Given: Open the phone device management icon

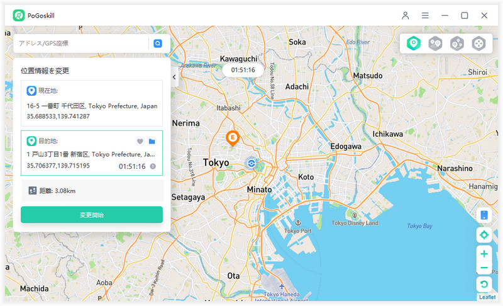Looking at the screenshot, I should point(484,215).
